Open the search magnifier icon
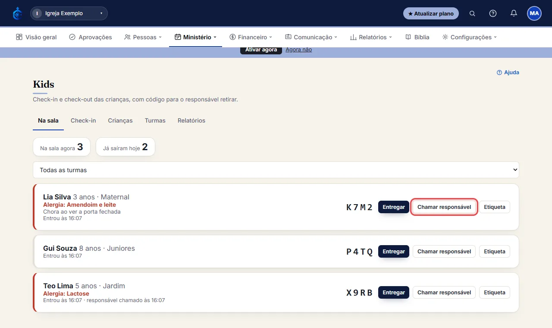 tap(472, 13)
